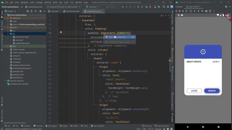Collapse all items in the Project panel
This screenshot has width=232, height=130.
[x=36, y=11]
